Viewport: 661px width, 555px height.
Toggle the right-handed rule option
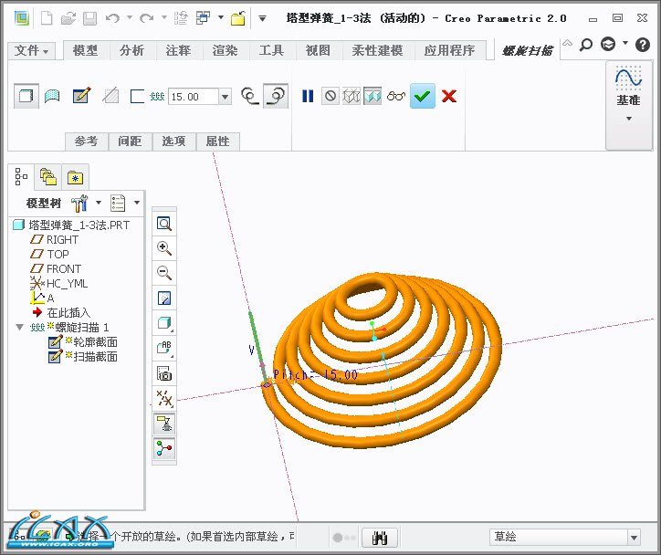(275, 96)
